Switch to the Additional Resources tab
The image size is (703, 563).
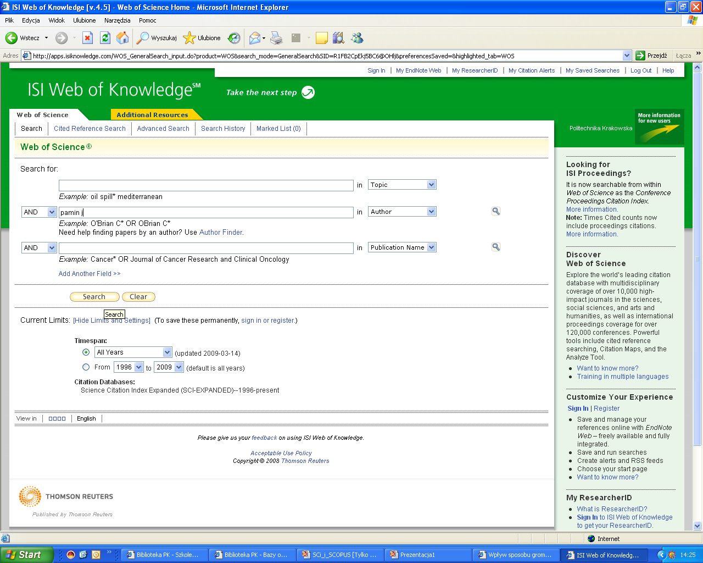pos(152,114)
